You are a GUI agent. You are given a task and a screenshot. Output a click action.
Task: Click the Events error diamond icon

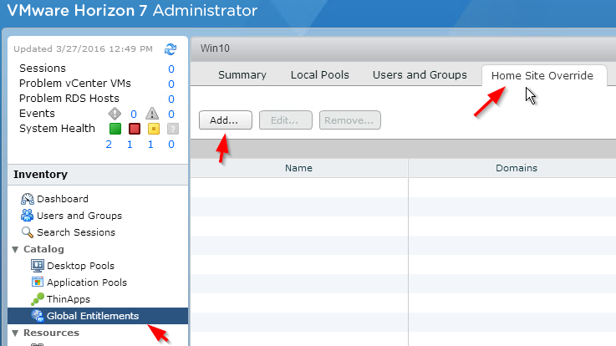pos(115,114)
